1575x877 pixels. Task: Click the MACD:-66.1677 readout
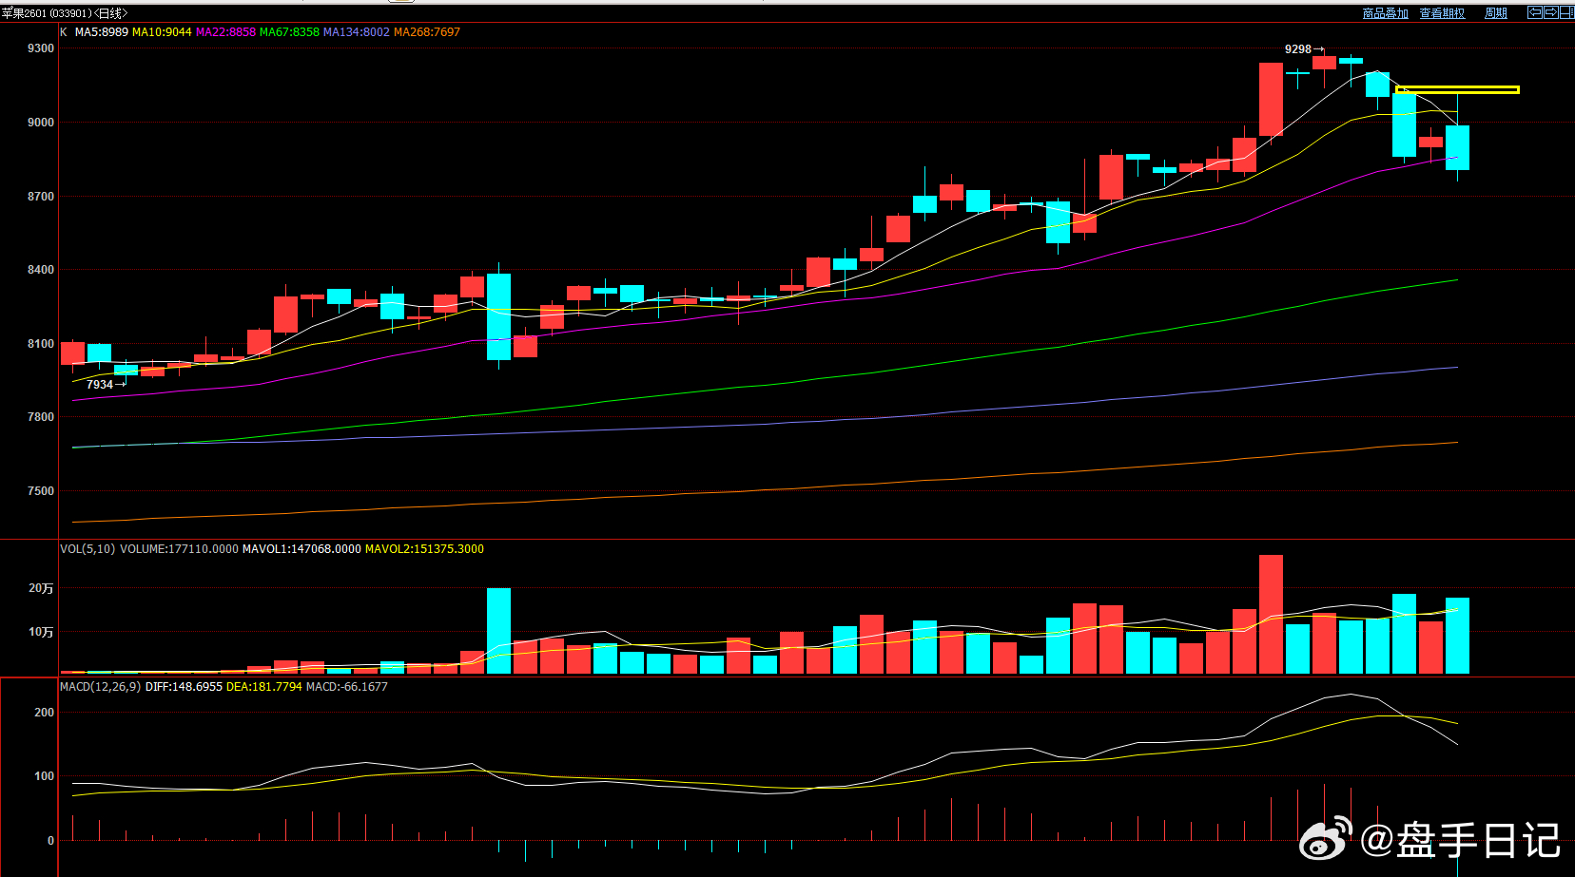click(x=346, y=687)
